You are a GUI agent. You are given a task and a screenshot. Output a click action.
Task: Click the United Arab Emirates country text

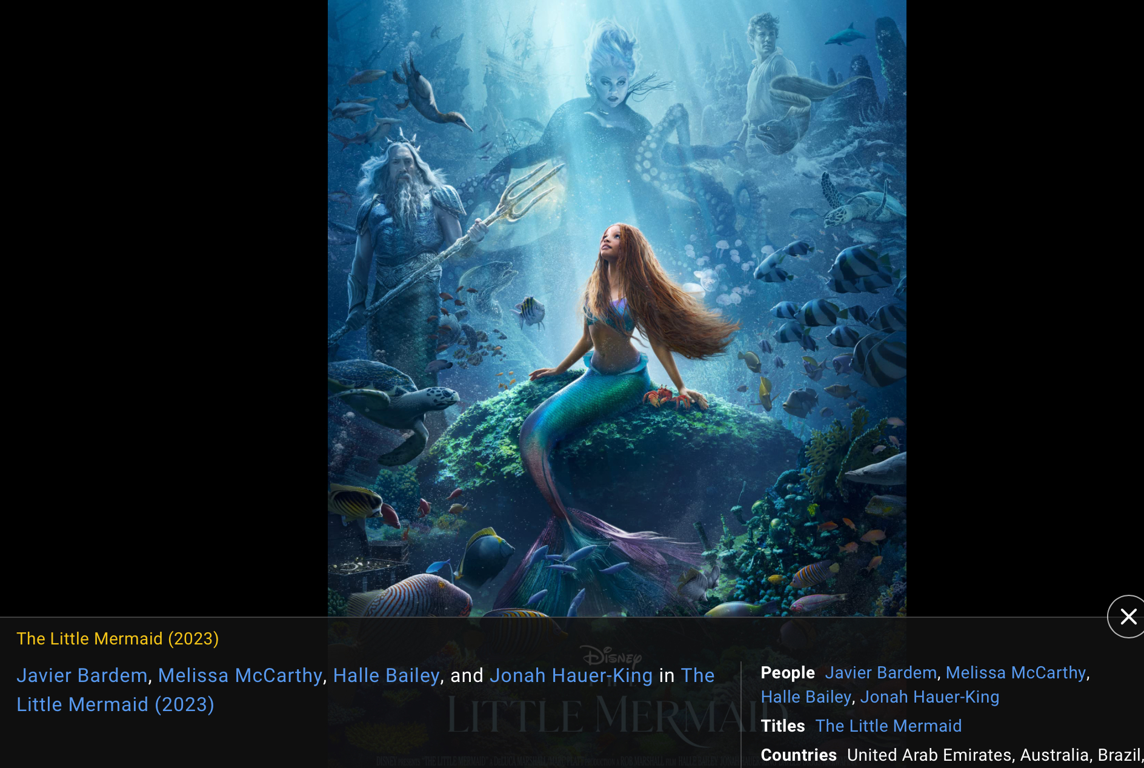pos(930,755)
